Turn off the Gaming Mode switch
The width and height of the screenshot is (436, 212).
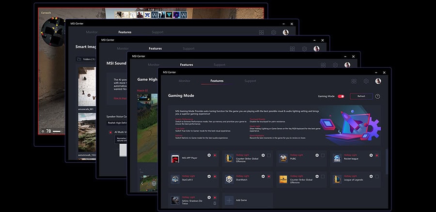pos(341,96)
